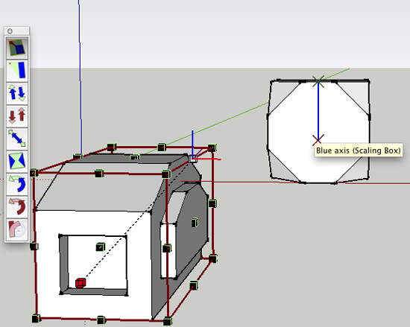410x327 pixels.
Task: Select the Box Scaling tool icon
Action: tap(17, 48)
